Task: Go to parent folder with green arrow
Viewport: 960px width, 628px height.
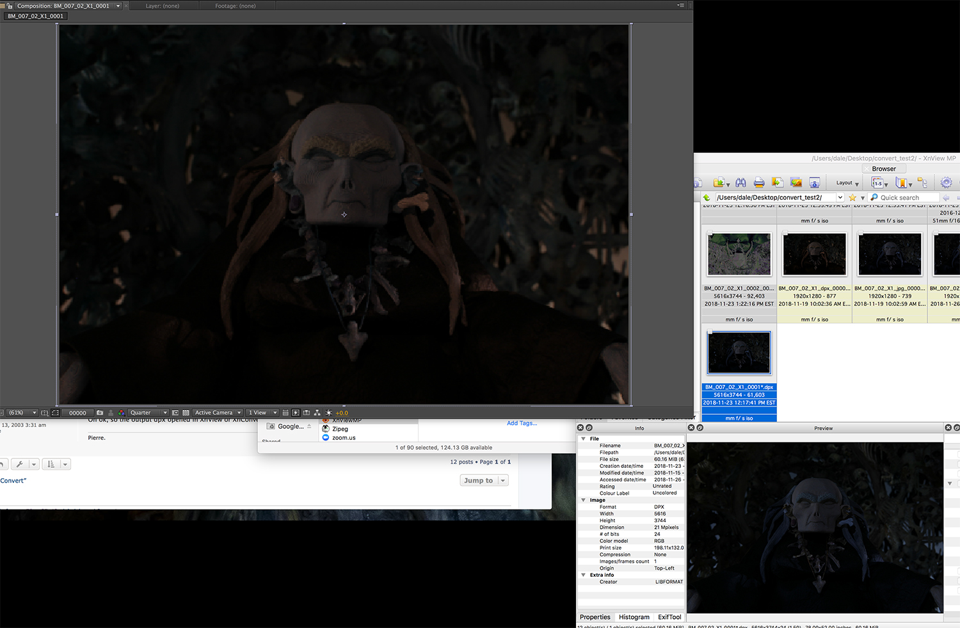Action: click(707, 198)
